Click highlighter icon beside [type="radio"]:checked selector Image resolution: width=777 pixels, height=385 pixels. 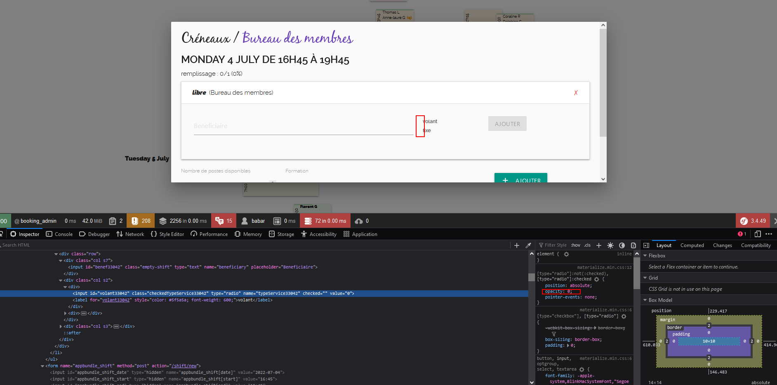[596, 279]
